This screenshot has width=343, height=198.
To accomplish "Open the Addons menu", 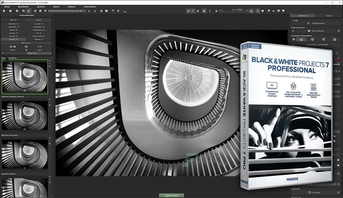I will 71,7.
